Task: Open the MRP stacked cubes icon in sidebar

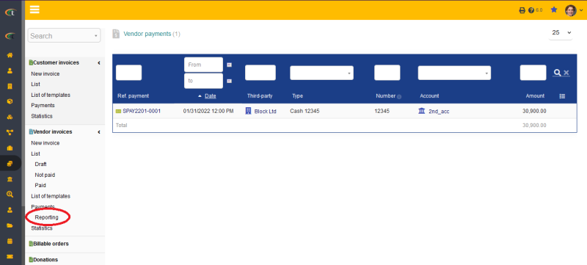Action: pos(10,117)
